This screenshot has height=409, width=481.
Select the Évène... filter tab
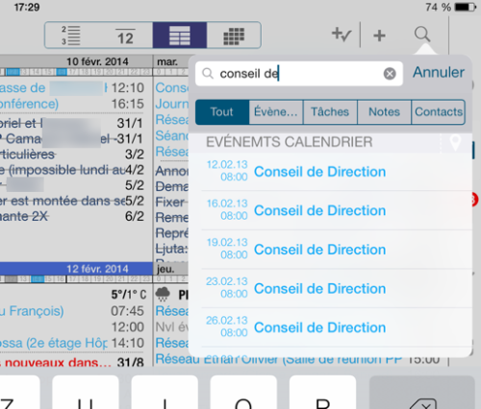(x=276, y=112)
